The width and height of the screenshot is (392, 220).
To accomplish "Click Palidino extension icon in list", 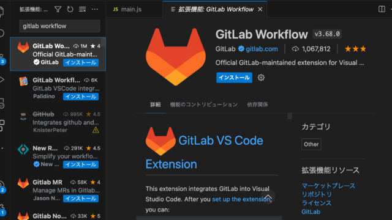I will 23,81.
